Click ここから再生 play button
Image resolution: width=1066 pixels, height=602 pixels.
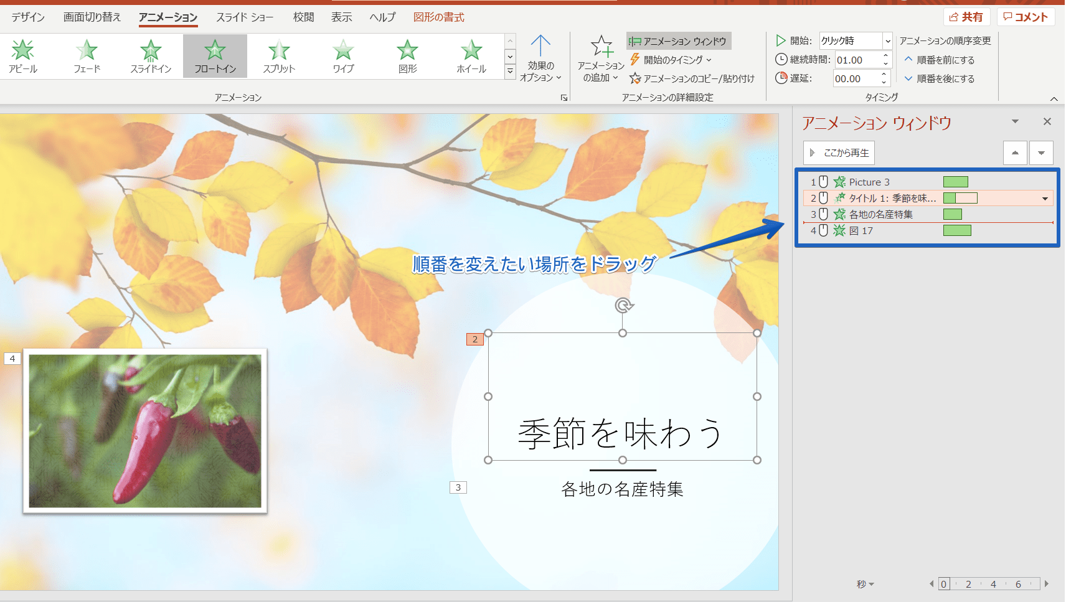[839, 153]
